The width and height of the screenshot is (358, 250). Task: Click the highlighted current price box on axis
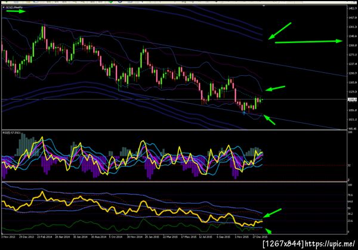pyautogui.click(x=352, y=99)
